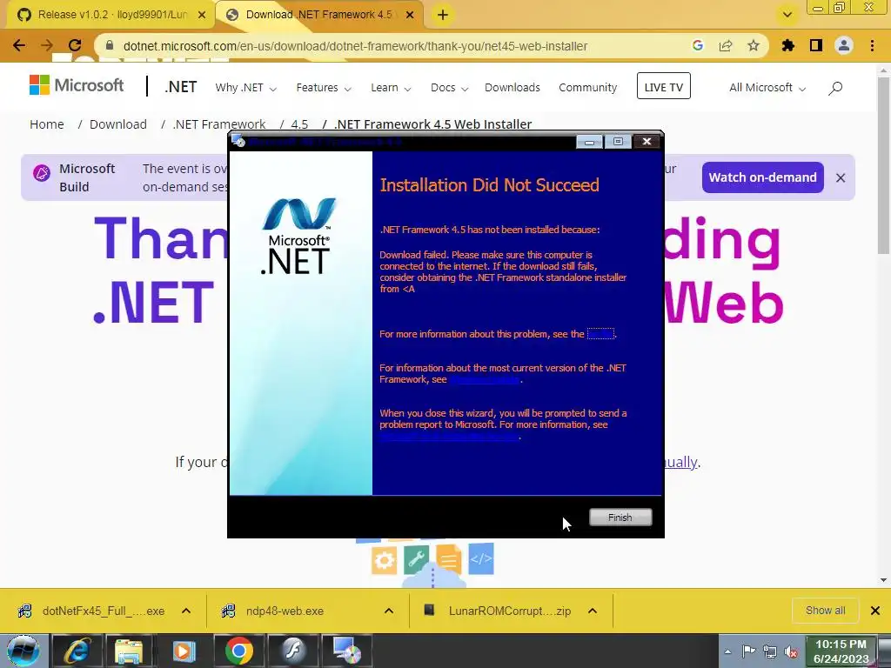Viewport: 891px width, 668px height.
Task: Click the padlock site info icon
Action: click(110, 45)
